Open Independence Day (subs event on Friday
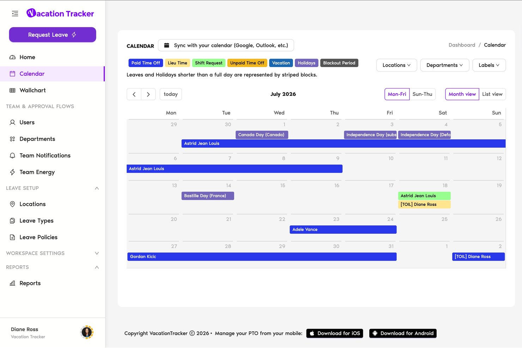The width and height of the screenshot is (522, 348). [x=370, y=135]
